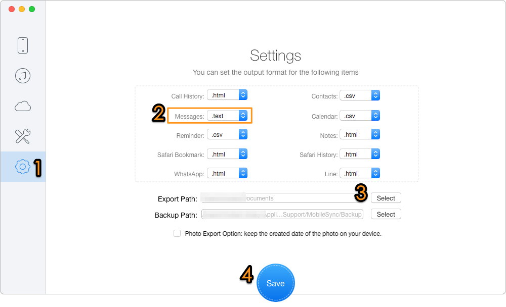506x307 pixels.
Task: Minimize window with yellow button
Action: tap(22, 9)
